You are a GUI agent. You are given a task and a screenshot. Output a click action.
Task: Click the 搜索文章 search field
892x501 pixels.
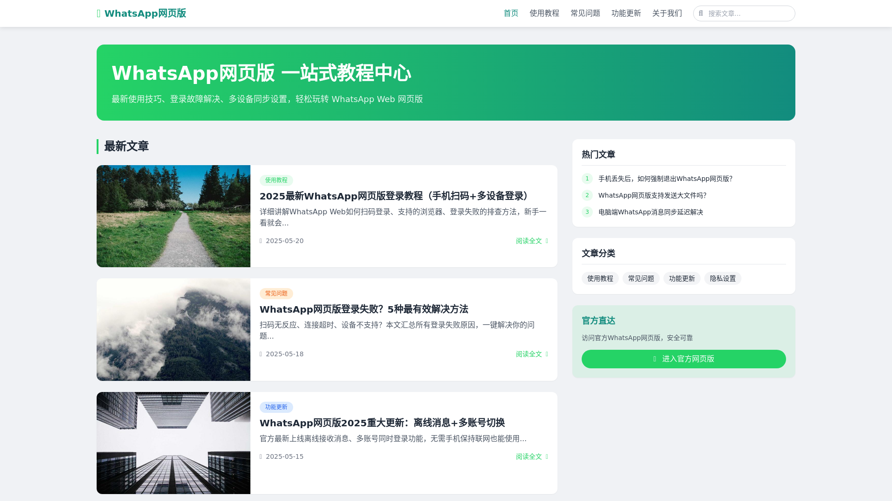point(744,13)
